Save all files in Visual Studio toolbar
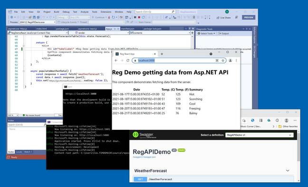The height and width of the screenshot is (187, 308). 38,17
